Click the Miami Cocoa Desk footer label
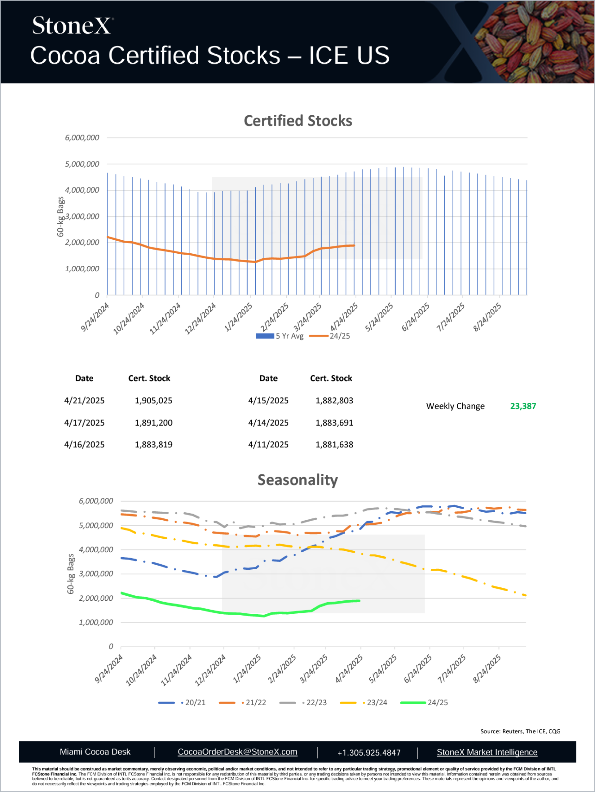Viewport: 595px width, 792px height. 95,752
